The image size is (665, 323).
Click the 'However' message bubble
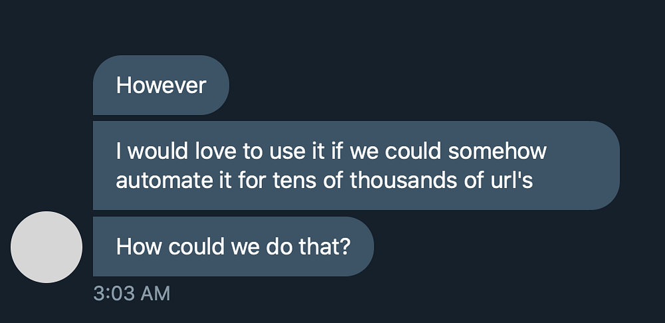point(161,85)
